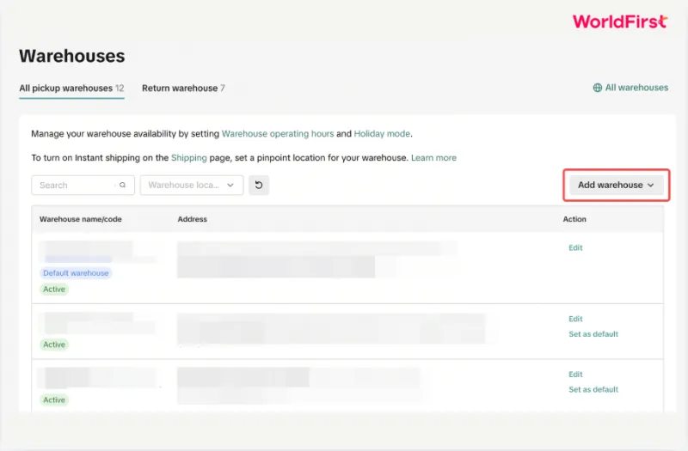Go to the Shipping page link
Screen dimensions: 688x451
(x=188, y=158)
